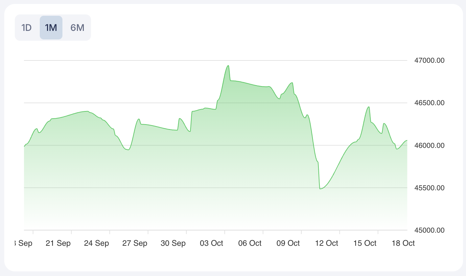The image size is (466, 276).
Task: Click the 27 Sep x-axis label
Action: click(135, 243)
